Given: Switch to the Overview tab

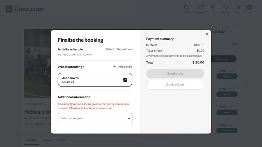Looking at the screenshot, I should (x=32, y=140).
